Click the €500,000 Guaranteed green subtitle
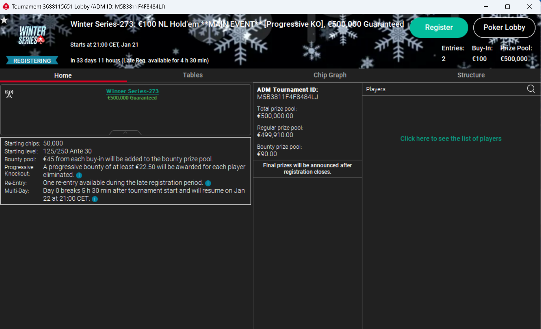This screenshot has height=329, width=541. coord(132,98)
